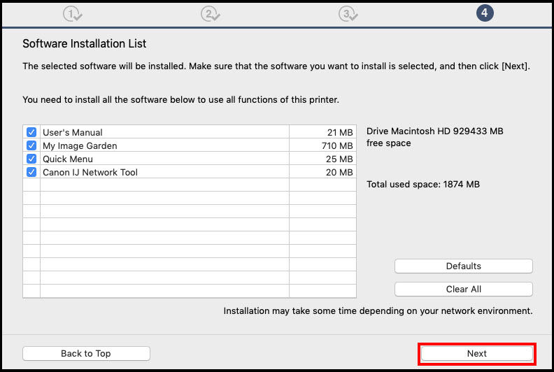The image size is (554, 372).
Task: Click the Defaults button
Action: pos(463,266)
